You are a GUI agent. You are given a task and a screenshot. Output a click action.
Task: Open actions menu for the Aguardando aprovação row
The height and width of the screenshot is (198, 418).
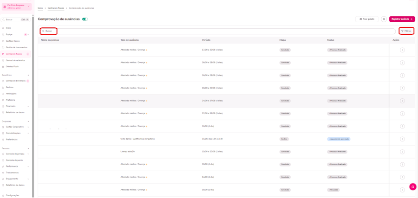pos(402,139)
